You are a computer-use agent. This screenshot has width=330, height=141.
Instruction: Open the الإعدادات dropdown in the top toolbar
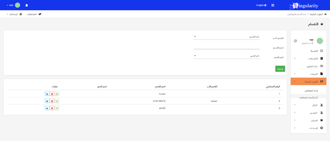tap(14, 14)
